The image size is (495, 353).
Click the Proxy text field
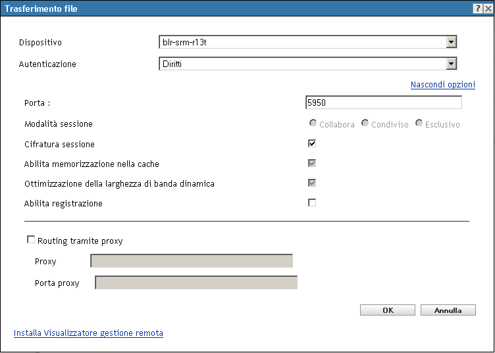point(191,262)
